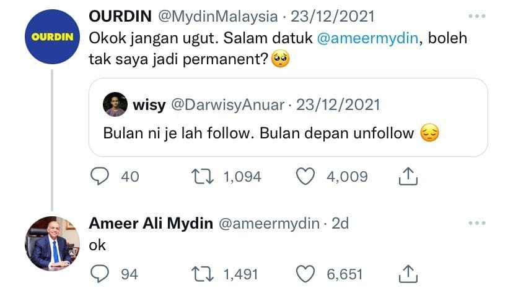Like the OURDIN tweet
This screenshot has width=513, height=291.
tap(305, 177)
